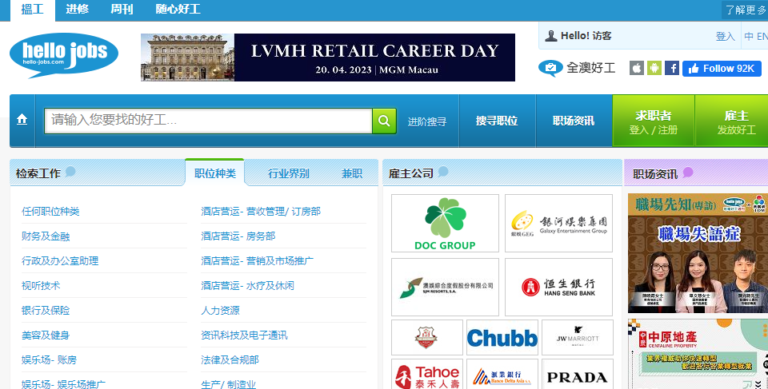Click the 了解更多 link

point(745,10)
